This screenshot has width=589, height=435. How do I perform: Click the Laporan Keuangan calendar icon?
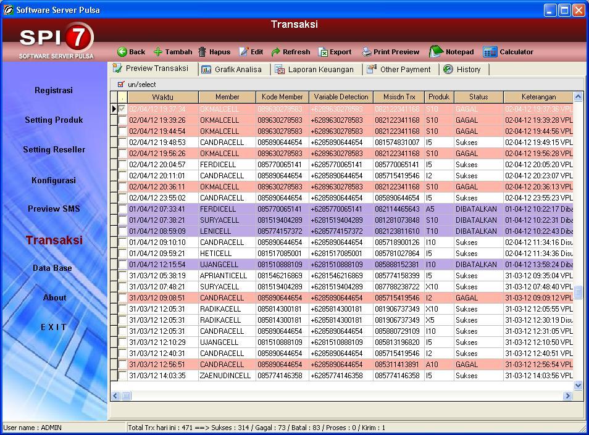click(x=280, y=70)
